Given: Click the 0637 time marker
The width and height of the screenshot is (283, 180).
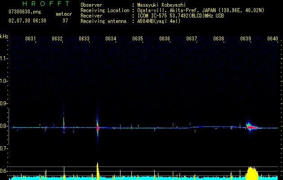Looking at the screenshot, I should [192, 39].
